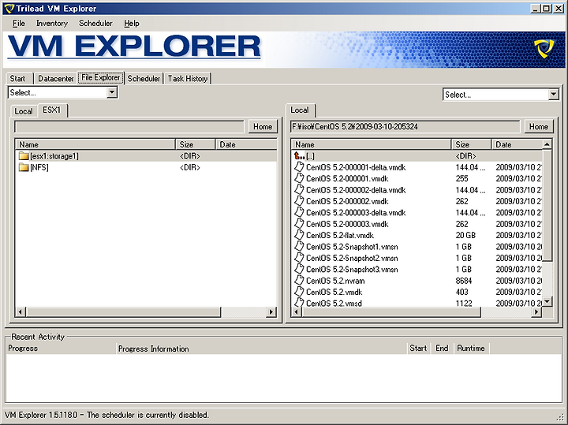Click the right pane path field
Screen dimensions: 568x425
pyautogui.click(x=405, y=127)
